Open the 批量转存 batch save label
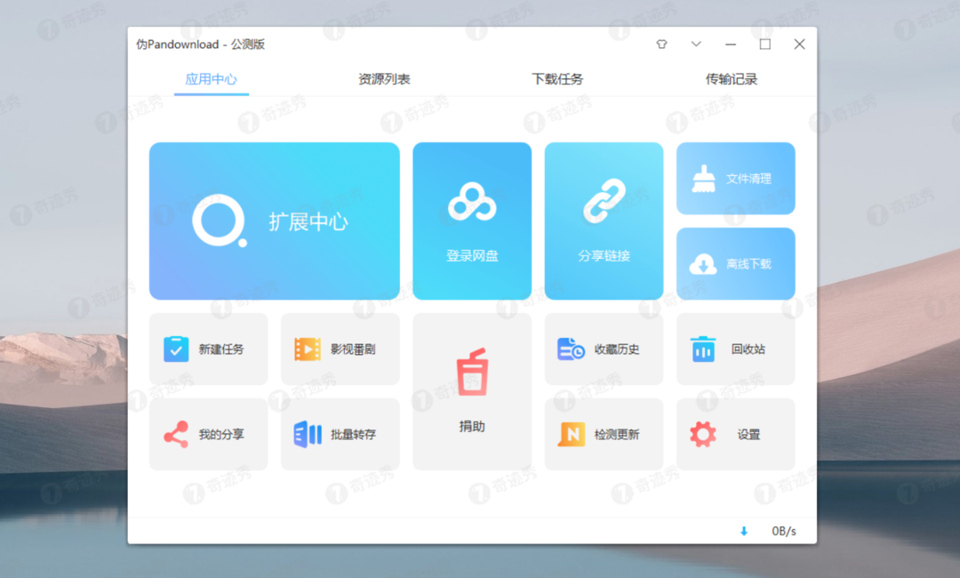 (353, 434)
